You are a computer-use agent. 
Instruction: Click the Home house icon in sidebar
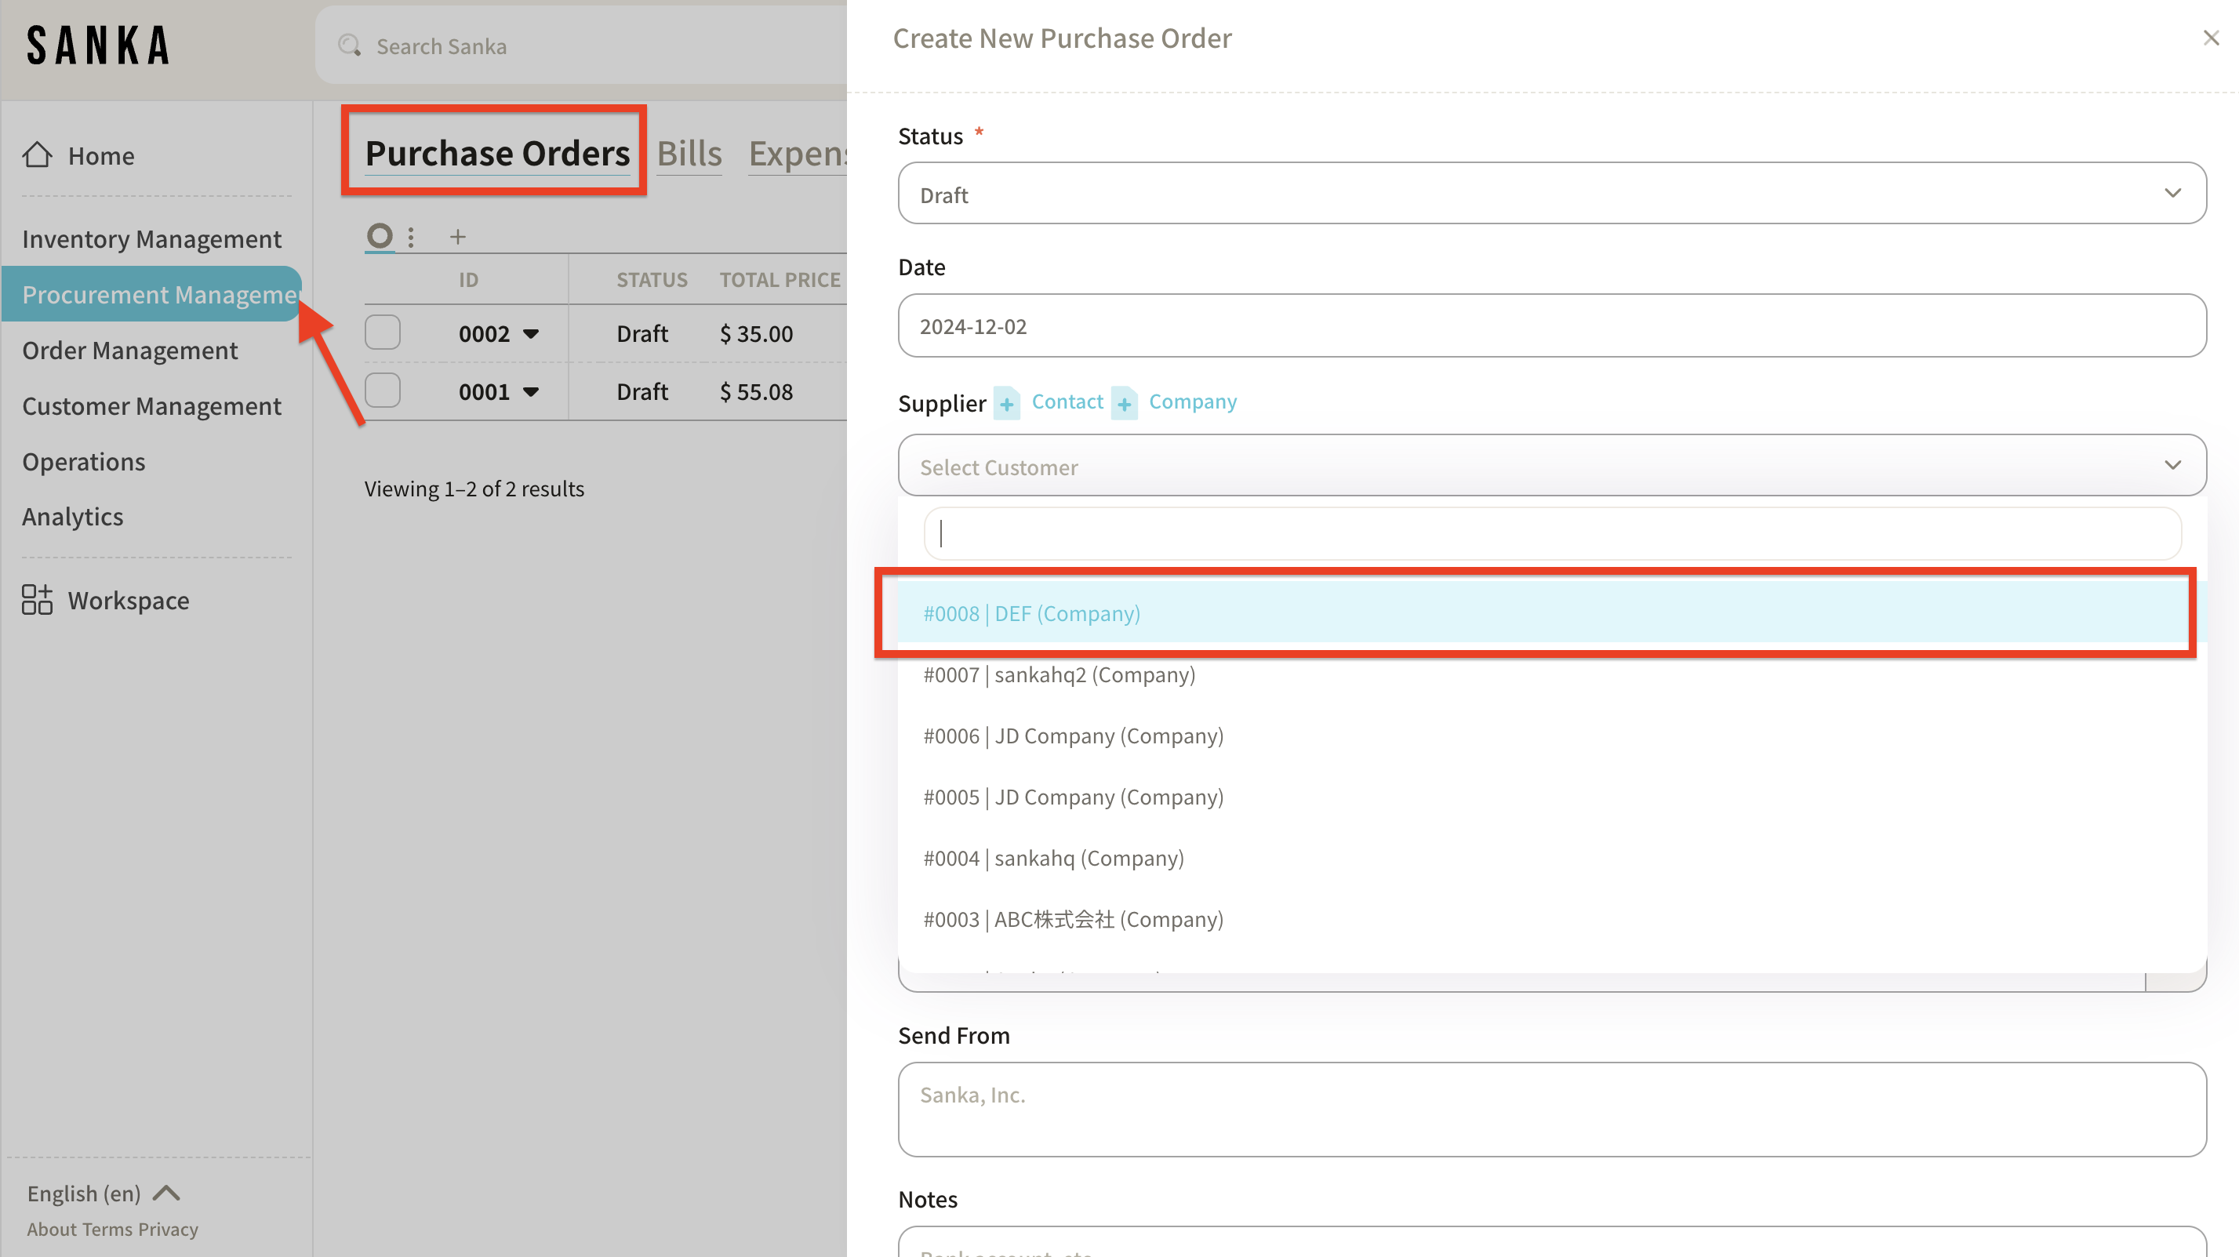click(37, 154)
